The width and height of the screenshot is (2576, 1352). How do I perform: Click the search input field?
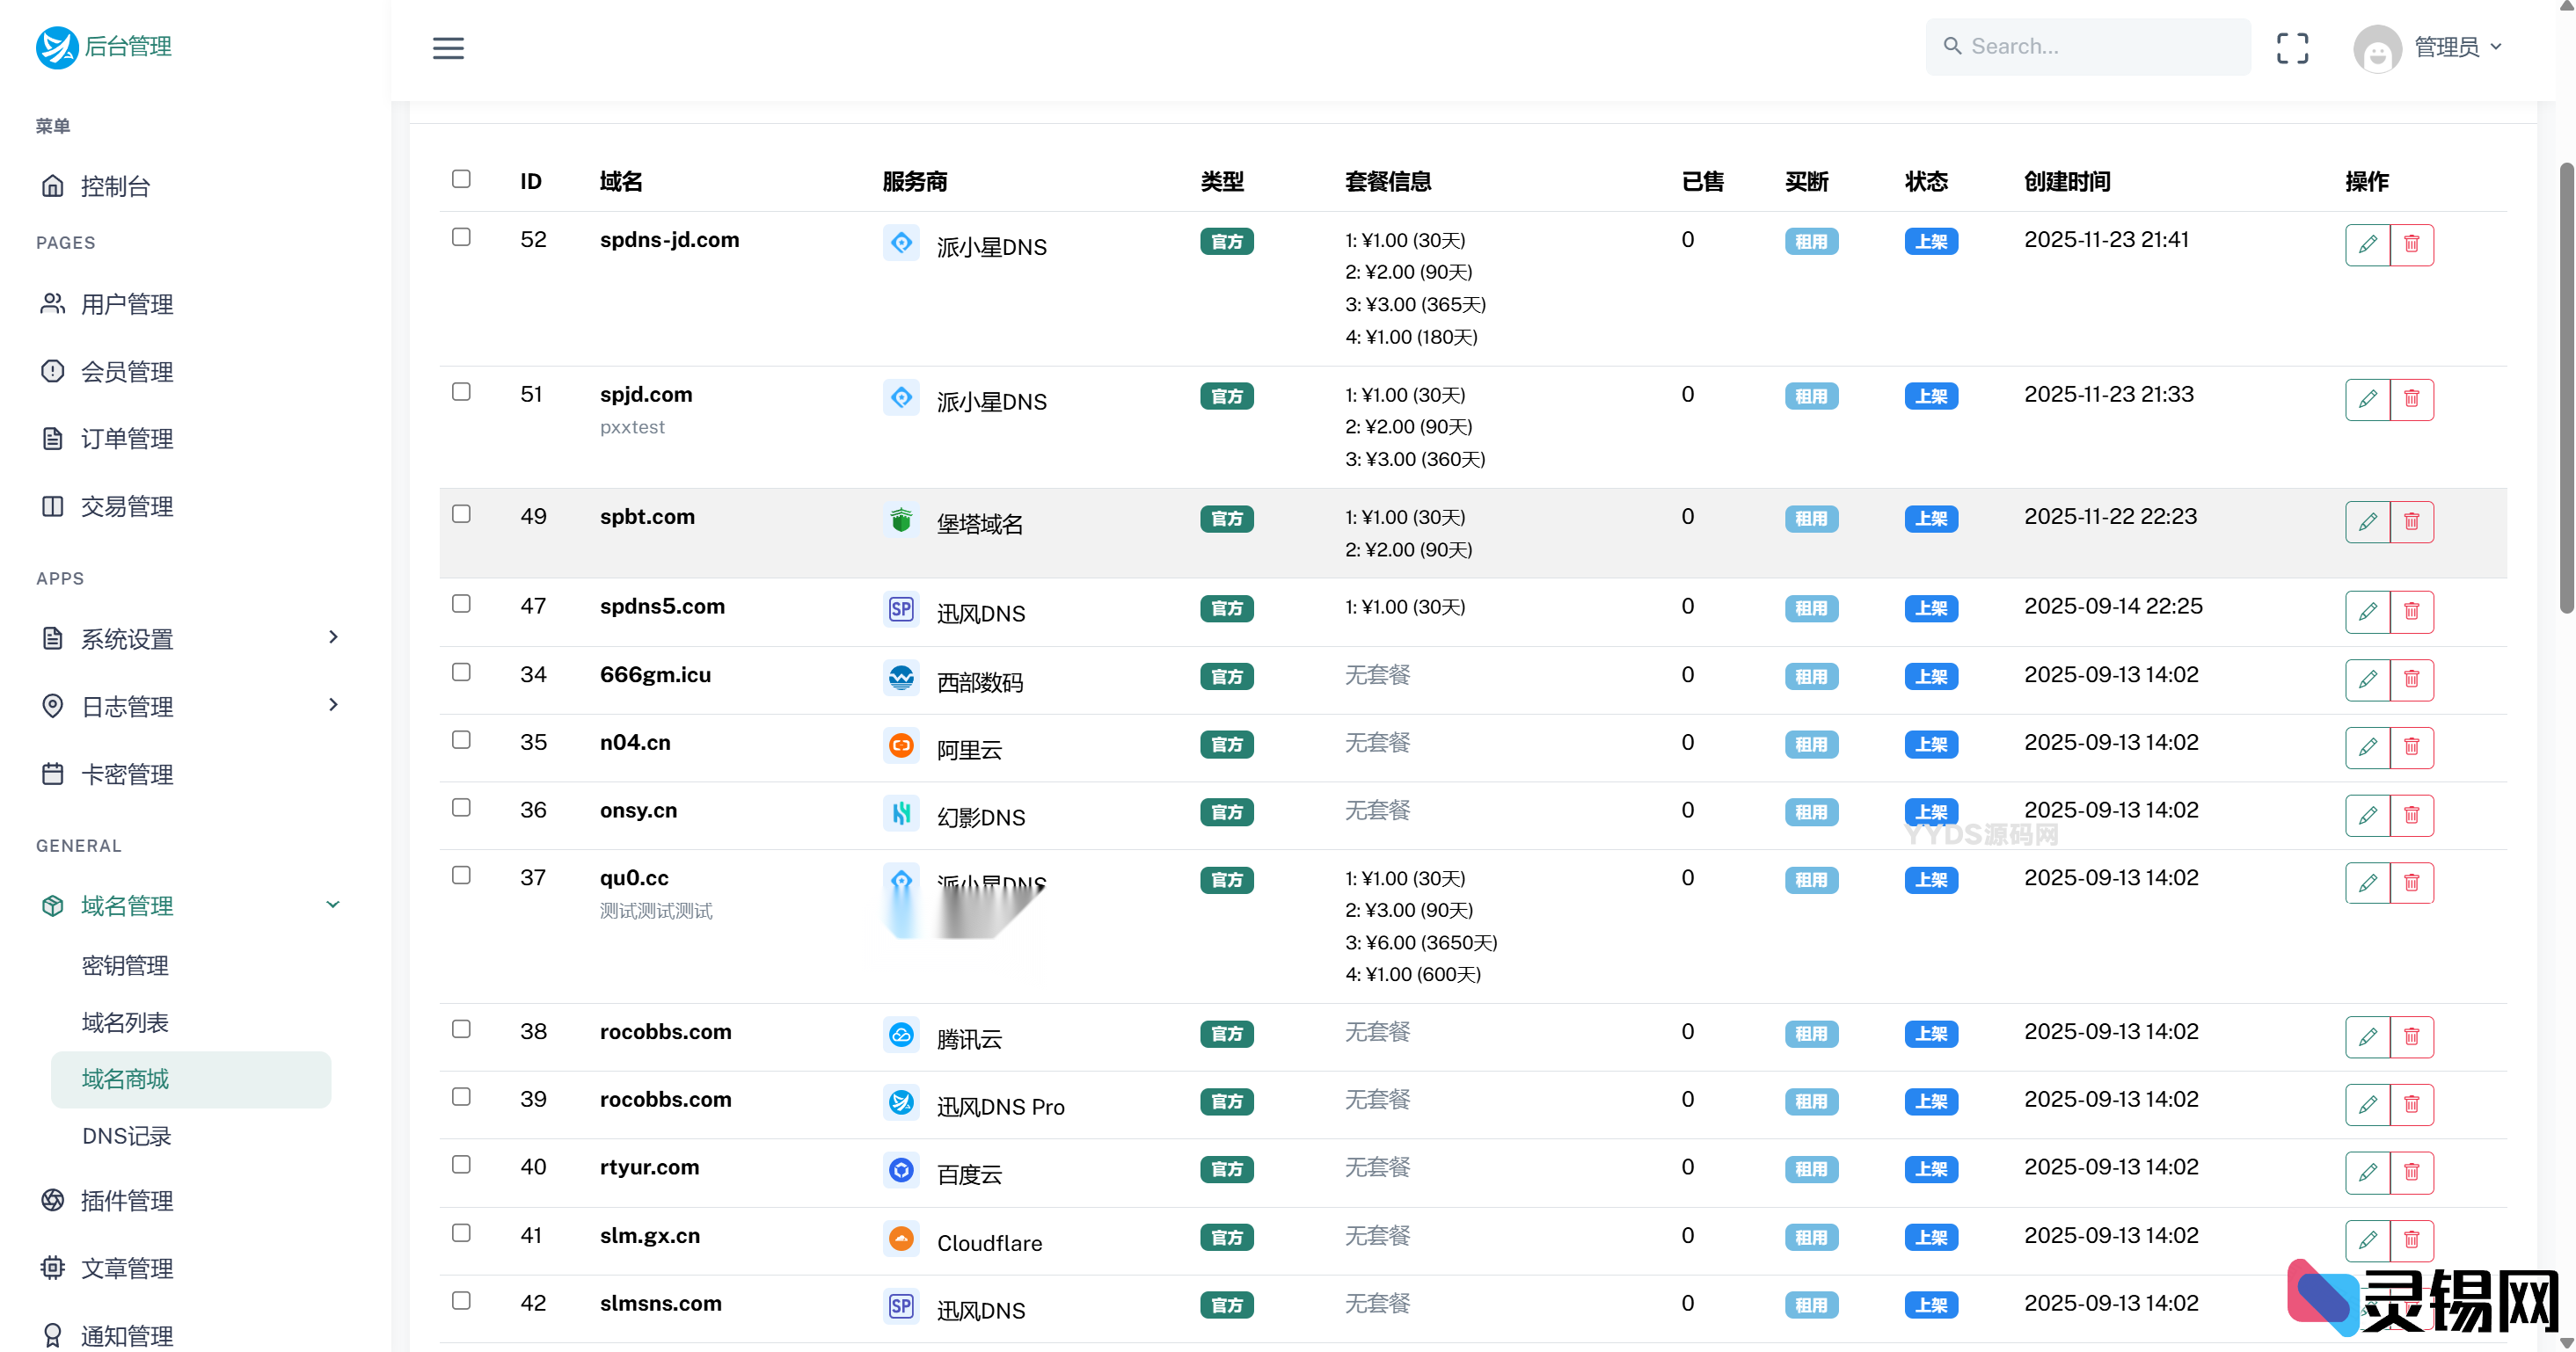point(2089,46)
